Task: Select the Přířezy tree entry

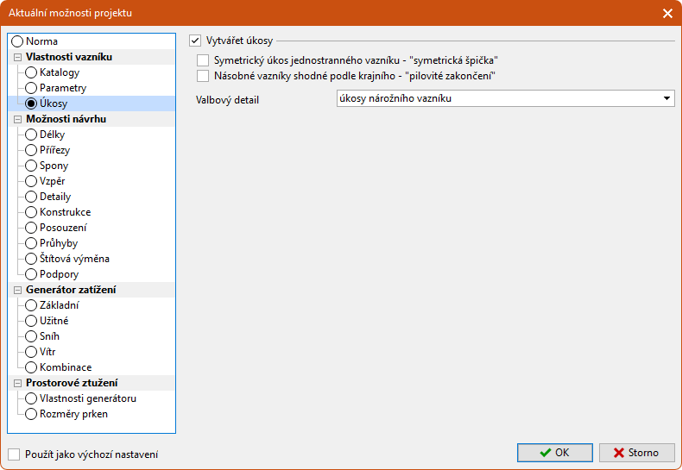Action: coord(54,150)
